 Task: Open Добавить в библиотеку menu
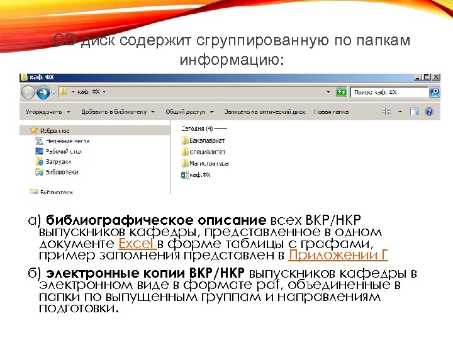tap(118, 112)
